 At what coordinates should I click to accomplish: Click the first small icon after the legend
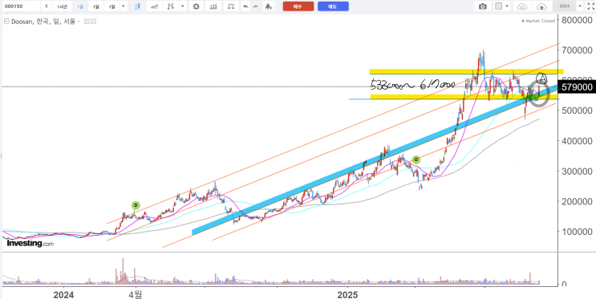87,22
